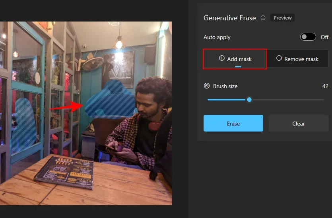
Task: Clear all masks with the Clear button
Action: pos(298,124)
